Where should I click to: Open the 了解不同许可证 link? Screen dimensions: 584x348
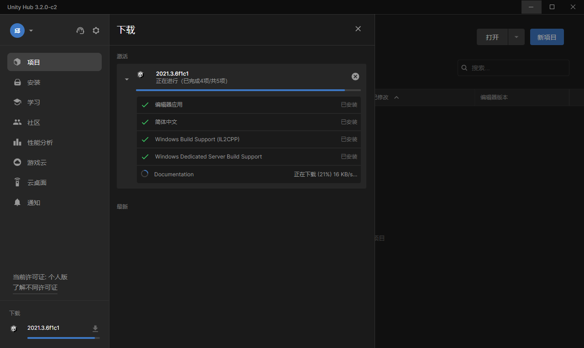(35, 287)
